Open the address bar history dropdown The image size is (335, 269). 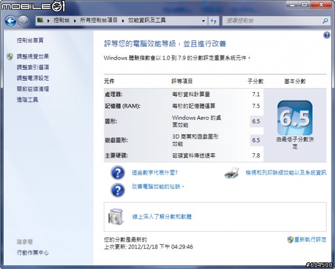point(204,21)
